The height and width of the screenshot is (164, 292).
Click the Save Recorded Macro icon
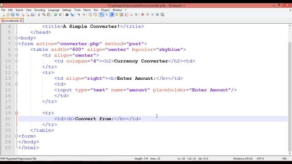pyautogui.click(x=162, y=15)
